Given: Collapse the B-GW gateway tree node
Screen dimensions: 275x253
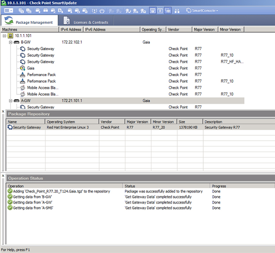Looking at the screenshot, I should (x=11, y=42).
